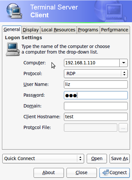Screen dimensions: 132x180
Task: Click Connect to start the session
Action: [114, 173]
